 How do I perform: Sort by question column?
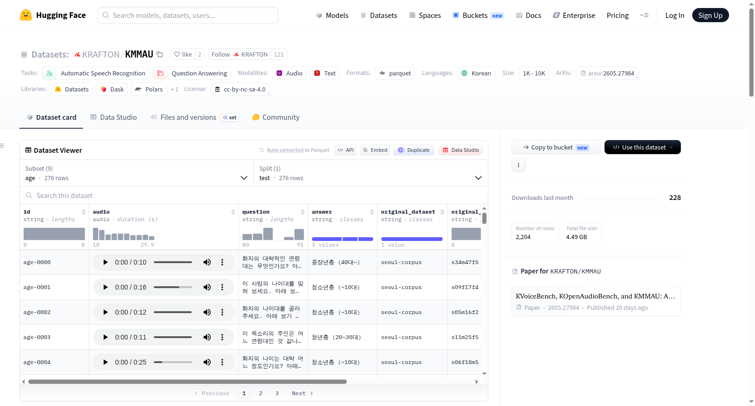point(302,212)
